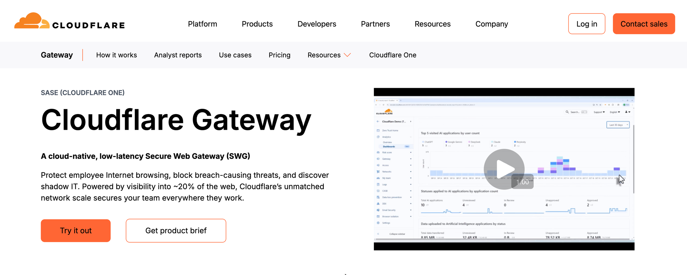Expand the subnav Resources dropdown chevron

tap(347, 55)
